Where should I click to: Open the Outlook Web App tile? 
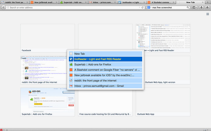click(163, 102)
